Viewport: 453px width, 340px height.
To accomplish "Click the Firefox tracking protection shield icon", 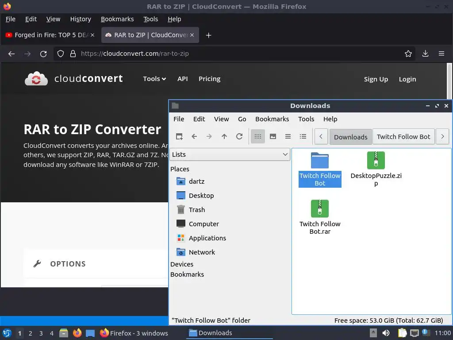I will [x=60, y=54].
